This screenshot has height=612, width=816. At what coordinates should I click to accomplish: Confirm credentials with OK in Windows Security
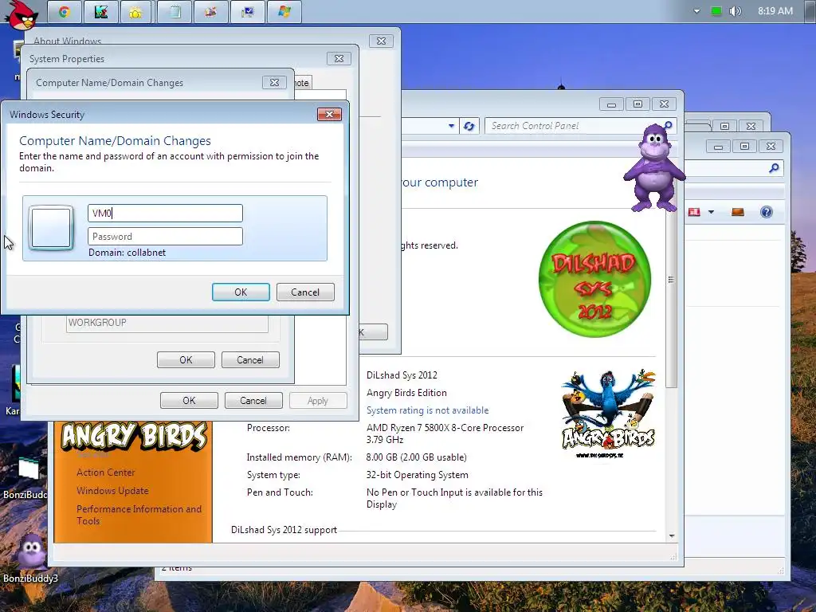click(x=241, y=292)
